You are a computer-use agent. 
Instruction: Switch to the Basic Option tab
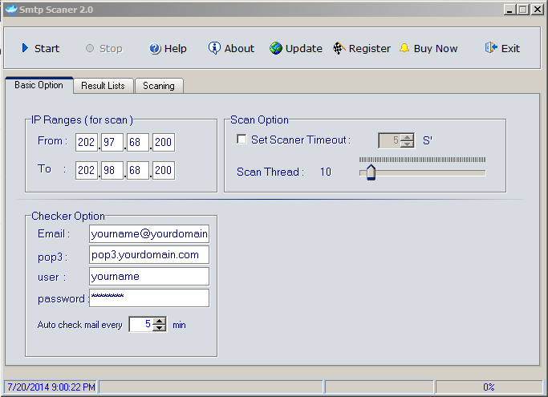click(x=39, y=85)
